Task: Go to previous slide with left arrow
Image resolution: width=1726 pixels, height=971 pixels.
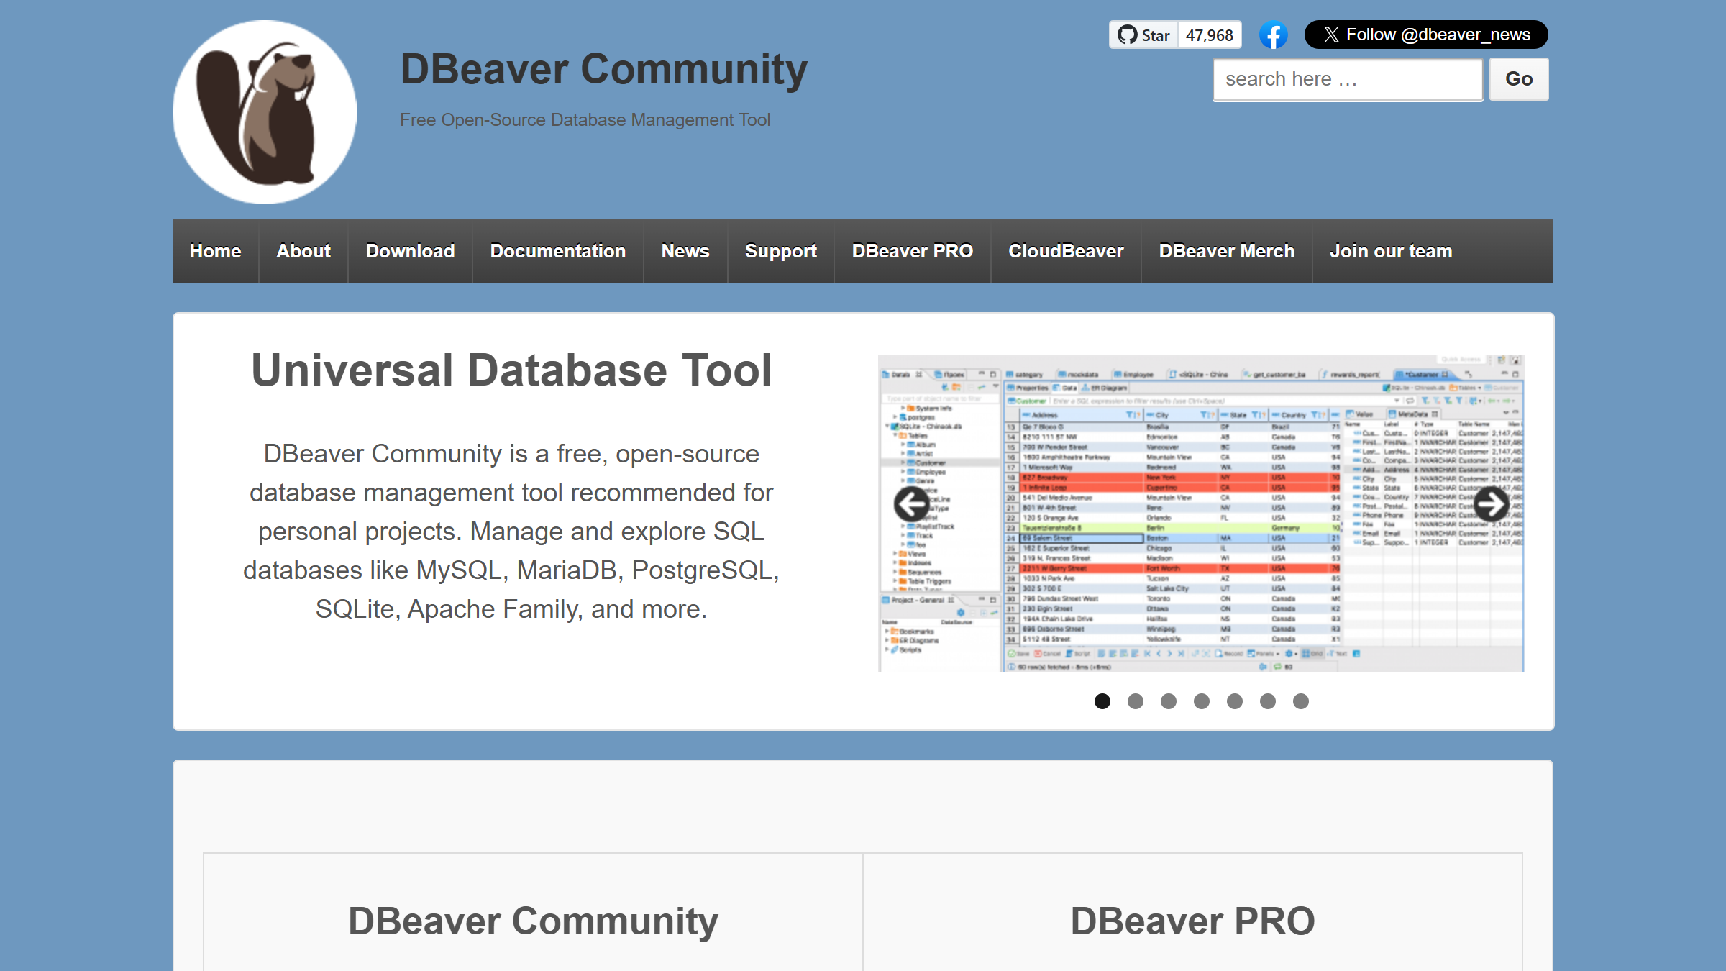Action: point(912,503)
